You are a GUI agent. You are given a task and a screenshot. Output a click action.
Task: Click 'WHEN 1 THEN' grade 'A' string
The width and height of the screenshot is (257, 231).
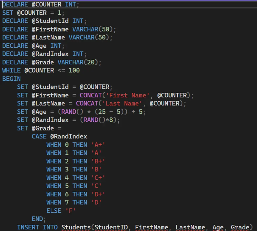(x=96, y=153)
